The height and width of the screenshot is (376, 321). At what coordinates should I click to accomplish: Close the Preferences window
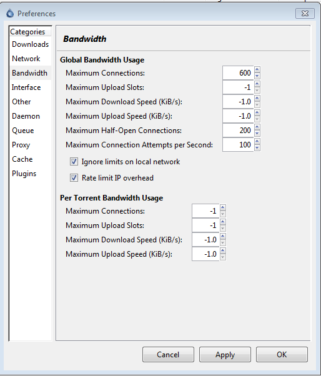[x=305, y=14]
